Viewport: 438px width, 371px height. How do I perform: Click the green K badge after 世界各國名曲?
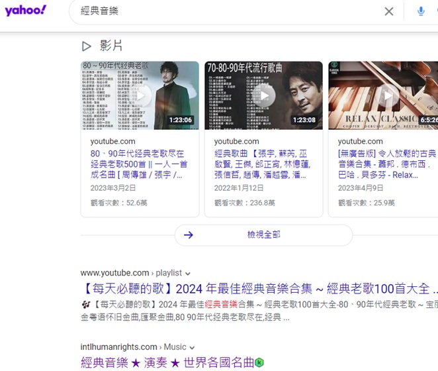pos(259,362)
